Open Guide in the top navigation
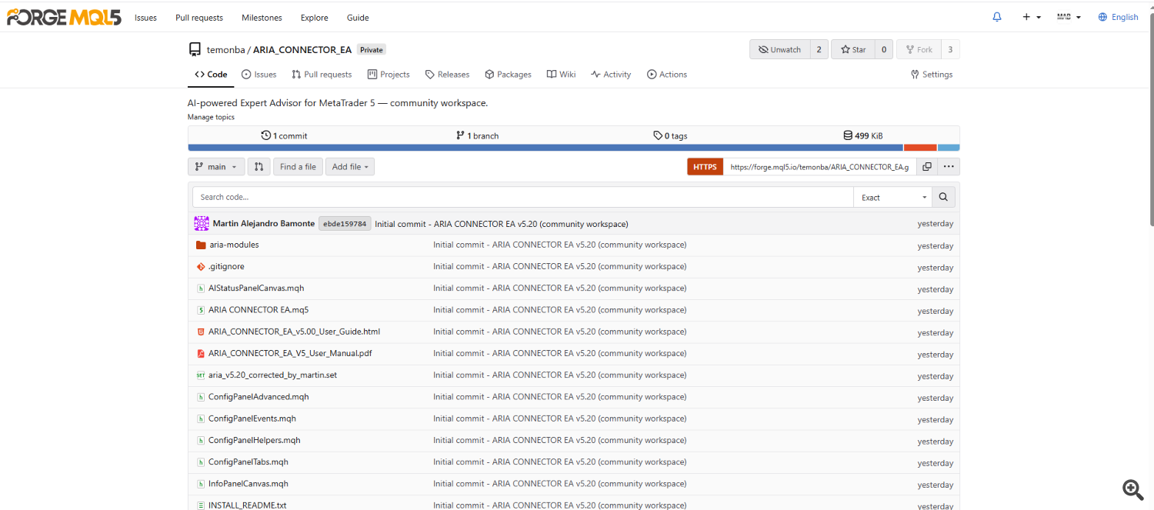Viewport: 1154px width, 510px height. tap(358, 18)
